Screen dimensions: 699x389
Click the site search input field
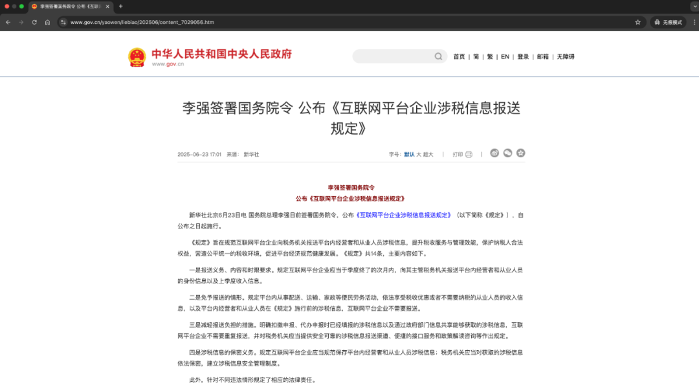point(394,56)
